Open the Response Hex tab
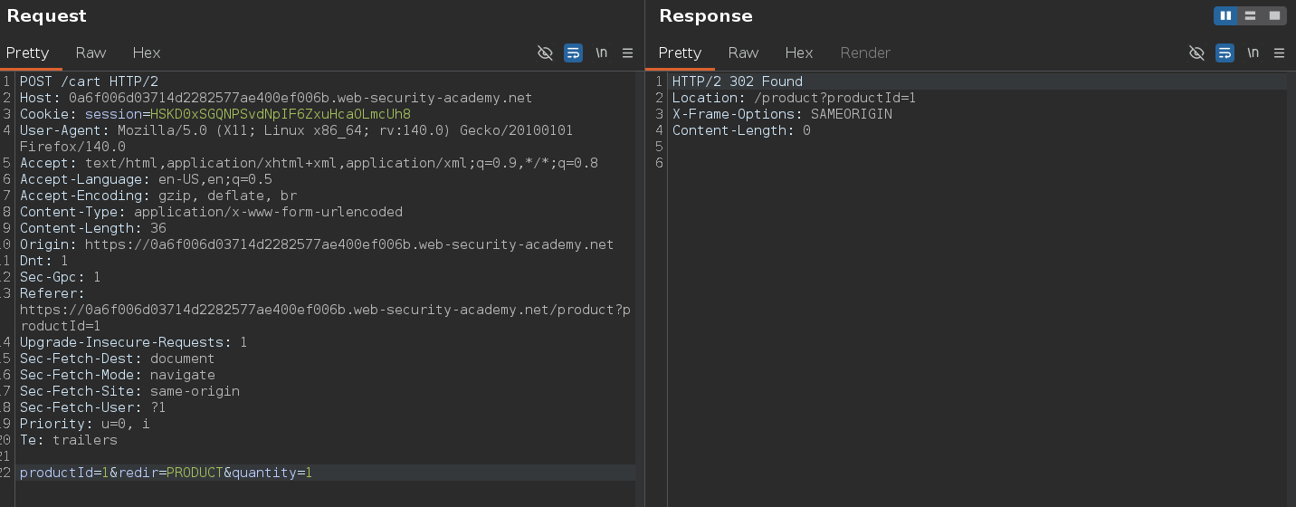1296x507 pixels. [x=799, y=53]
